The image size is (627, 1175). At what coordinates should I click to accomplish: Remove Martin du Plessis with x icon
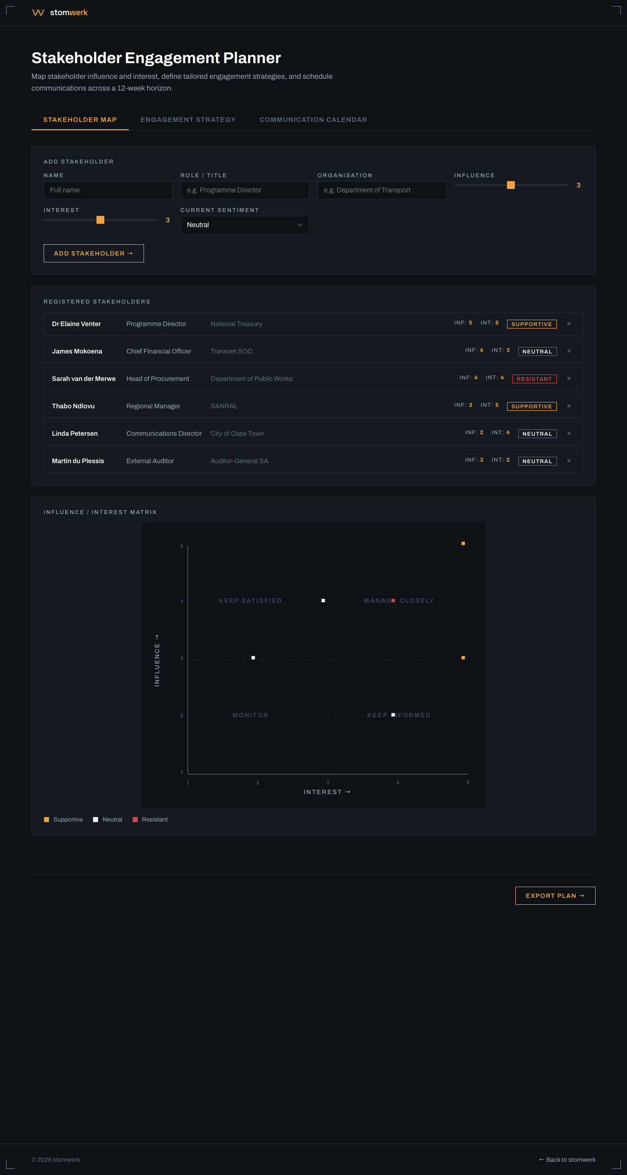[569, 461]
